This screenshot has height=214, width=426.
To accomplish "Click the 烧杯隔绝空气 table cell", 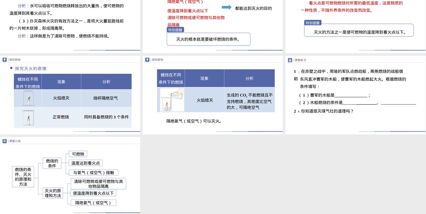I will coord(106,98).
